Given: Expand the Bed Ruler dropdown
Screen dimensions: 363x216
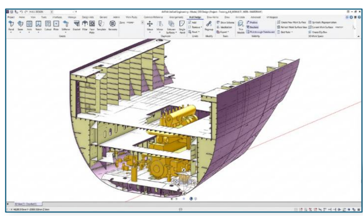Looking at the screenshot, I should click(292, 32).
